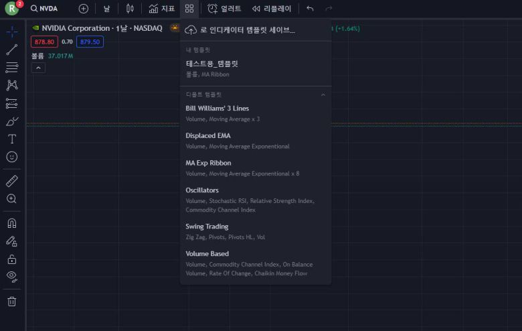This screenshot has height=331, width=522.
Task: Open the day interval selector
Action: click(x=106, y=9)
